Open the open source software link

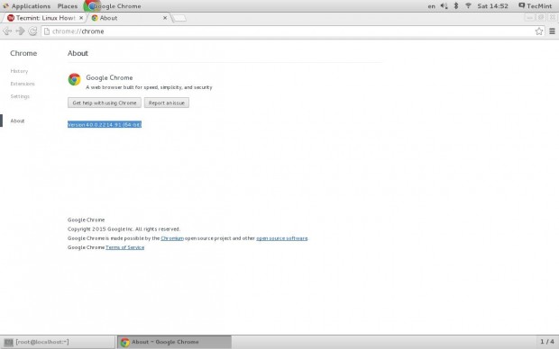coord(281,238)
